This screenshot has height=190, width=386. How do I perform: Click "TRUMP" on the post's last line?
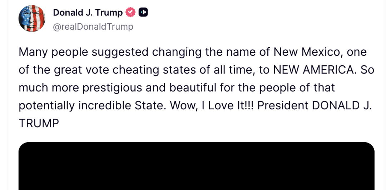39,124
